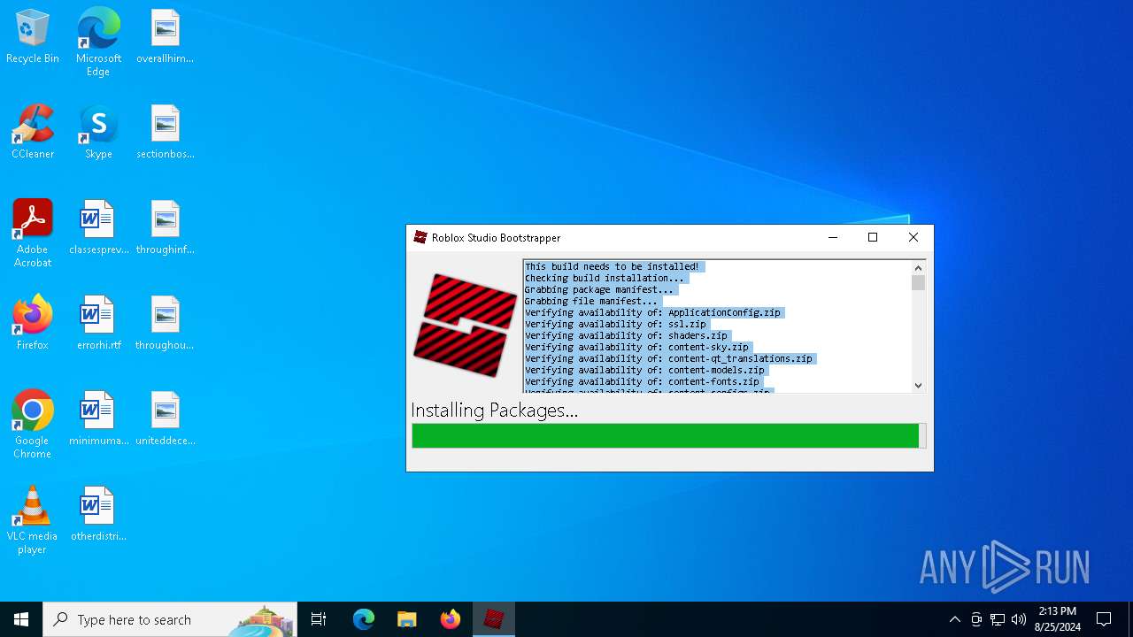Click the Task View taskbar button
The image size is (1133, 637).
click(319, 619)
